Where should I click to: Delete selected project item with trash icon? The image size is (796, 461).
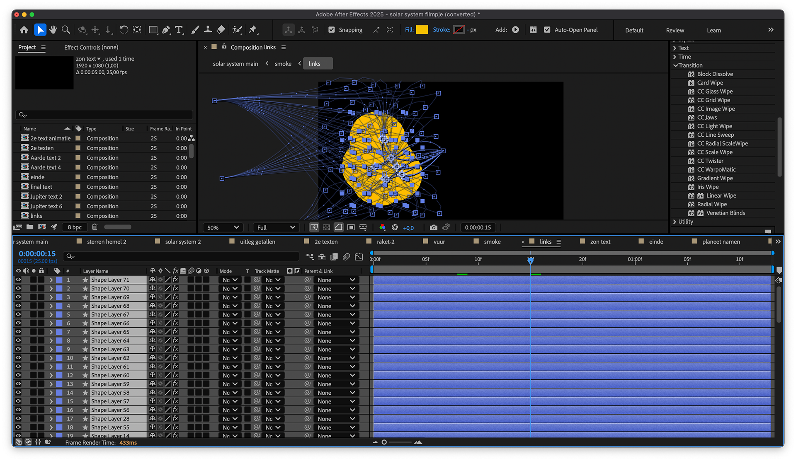pos(95,227)
